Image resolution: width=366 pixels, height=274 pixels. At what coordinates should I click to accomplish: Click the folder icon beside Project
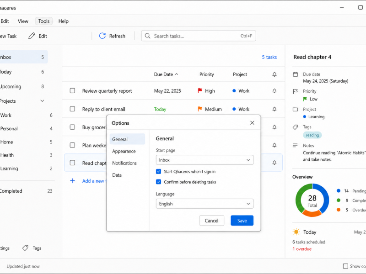(295, 109)
